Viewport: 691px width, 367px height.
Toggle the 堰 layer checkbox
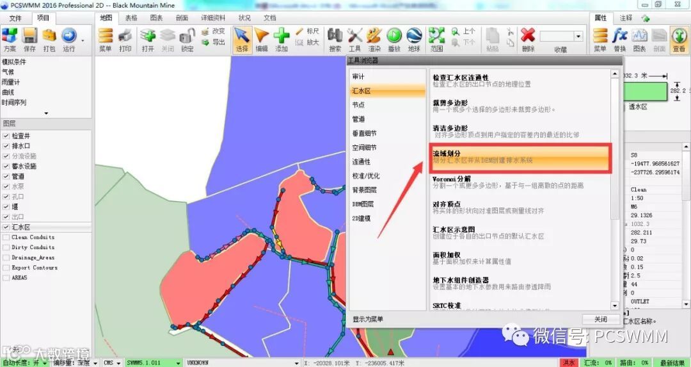pyautogui.click(x=6, y=207)
